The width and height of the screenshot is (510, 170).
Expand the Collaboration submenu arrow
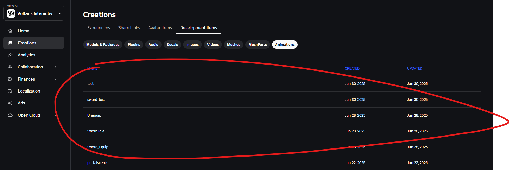[x=55, y=67]
